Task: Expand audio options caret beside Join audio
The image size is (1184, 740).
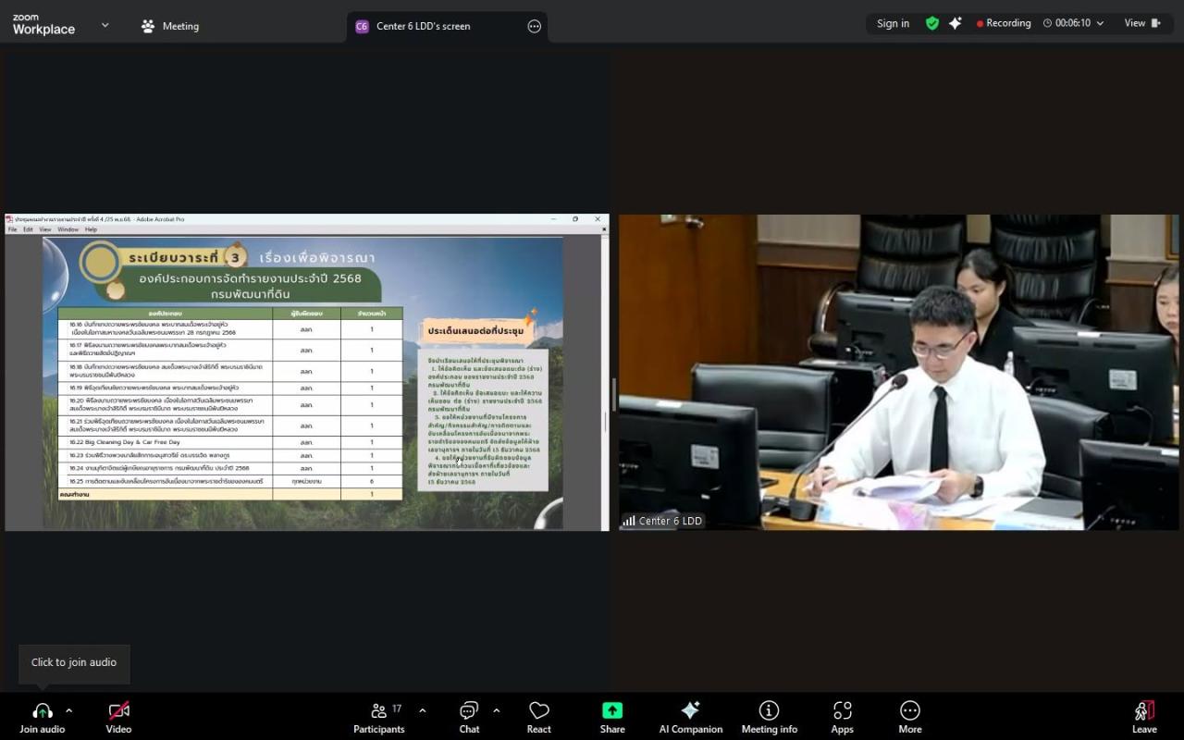Action: click(68, 710)
